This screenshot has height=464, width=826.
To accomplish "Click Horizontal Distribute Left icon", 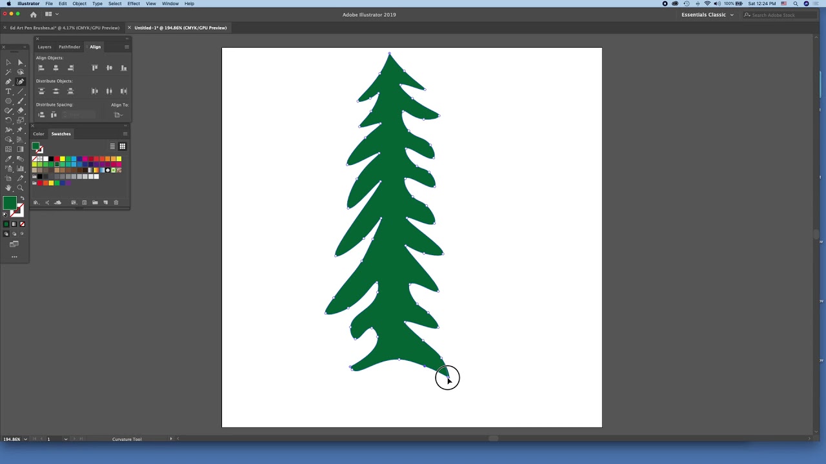I will 94,91.
